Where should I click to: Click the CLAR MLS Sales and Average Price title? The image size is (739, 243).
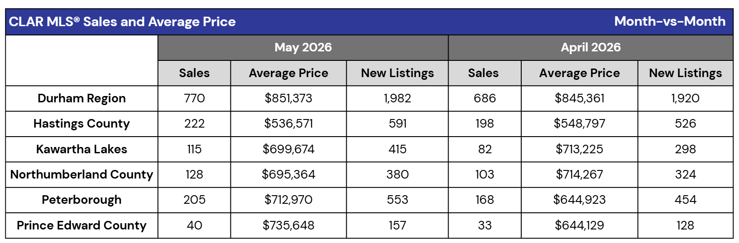[x=122, y=22]
